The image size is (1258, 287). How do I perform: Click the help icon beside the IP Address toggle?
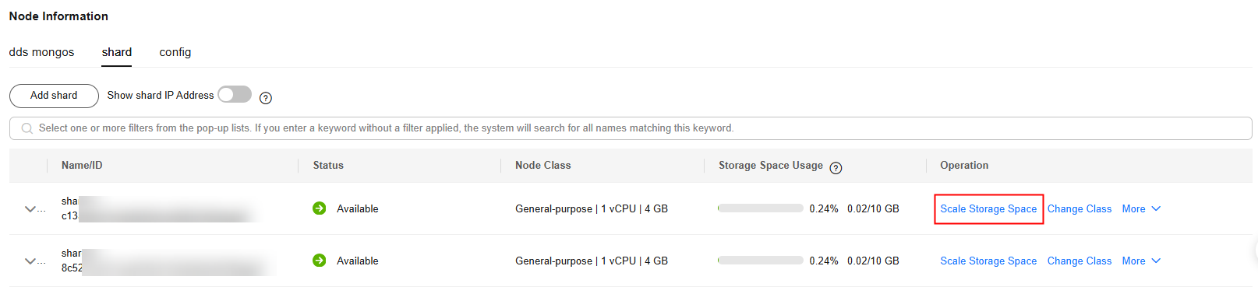pyautogui.click(x=266, y=98)
